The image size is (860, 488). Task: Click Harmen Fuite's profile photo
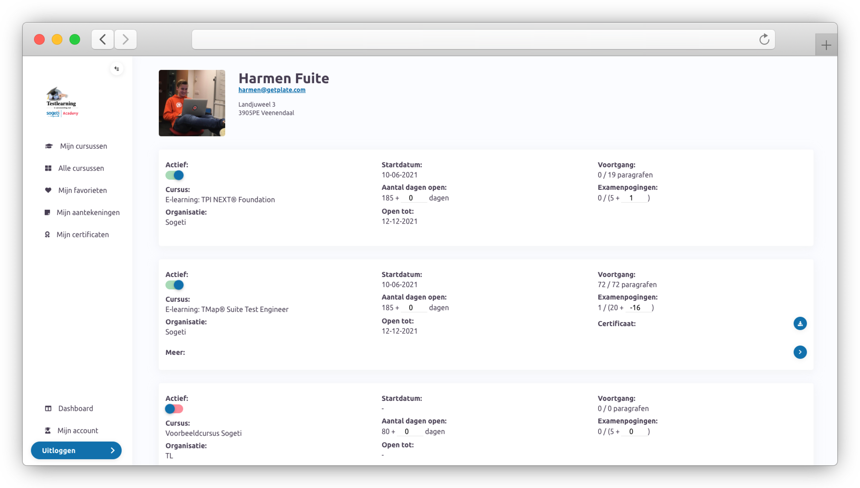192,103
